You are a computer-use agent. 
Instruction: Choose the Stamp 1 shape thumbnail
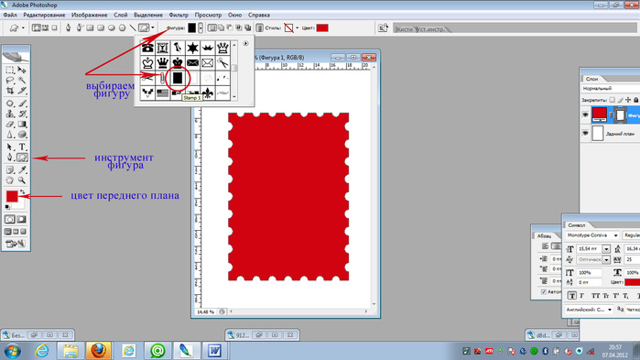[177, 78]
